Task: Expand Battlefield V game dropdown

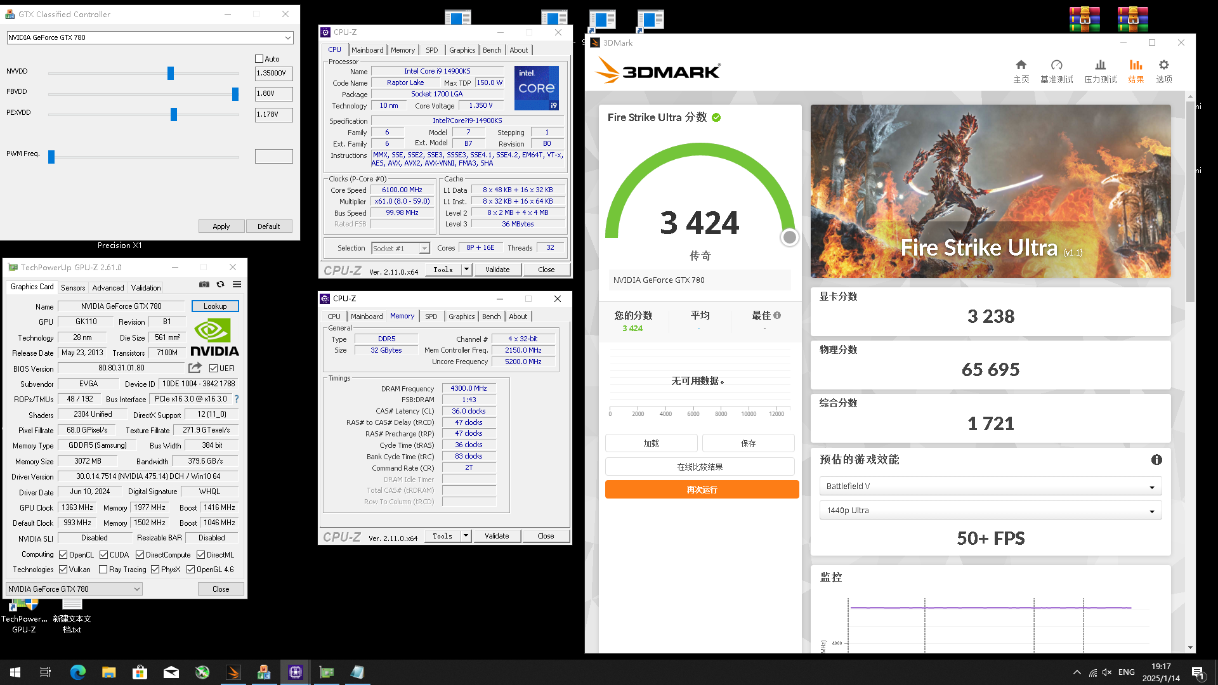Action: click(1152, 486)
